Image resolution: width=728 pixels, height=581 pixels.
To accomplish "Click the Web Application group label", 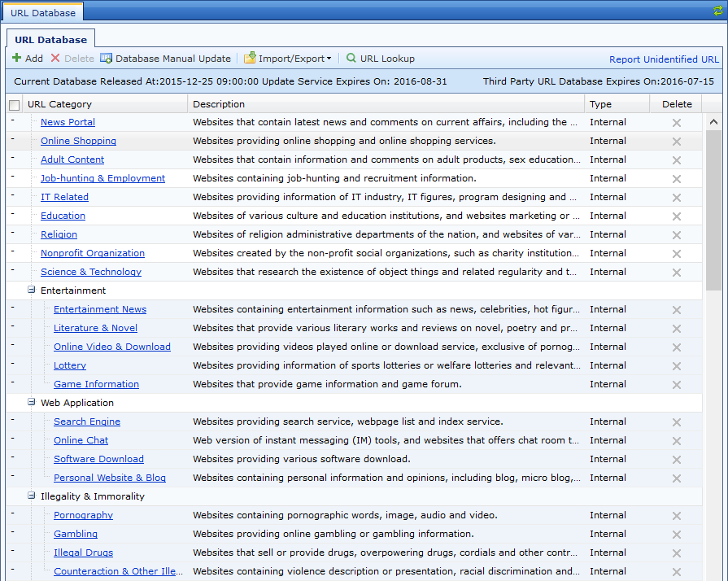I will pos(77,403).
